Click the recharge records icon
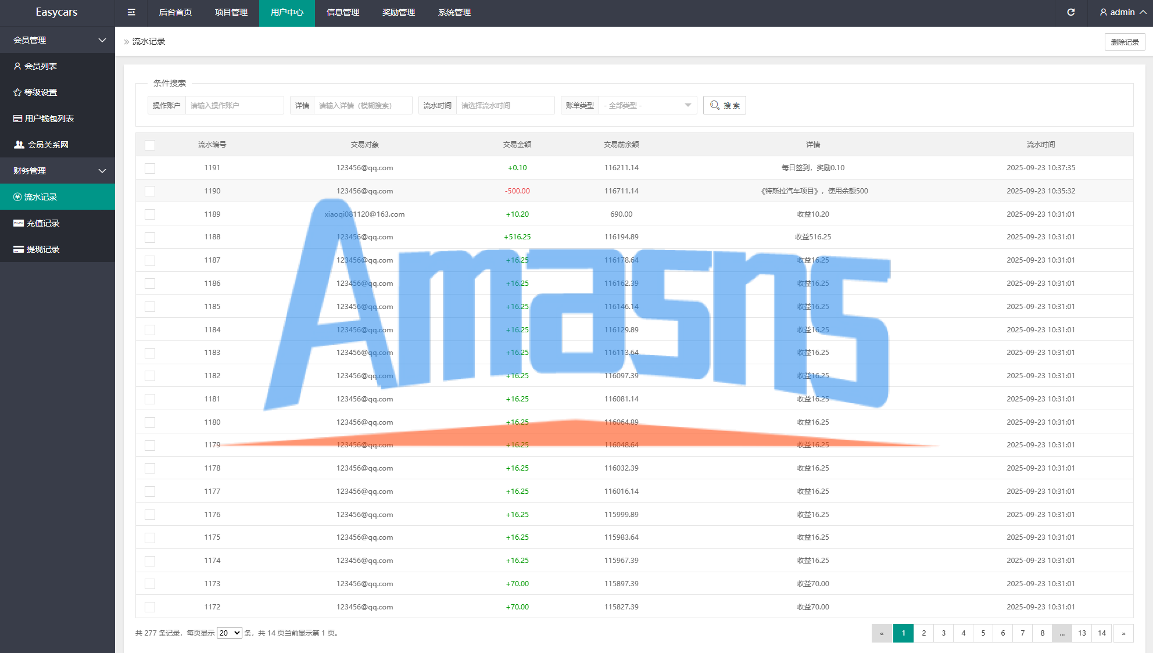 tap(19, 223)
